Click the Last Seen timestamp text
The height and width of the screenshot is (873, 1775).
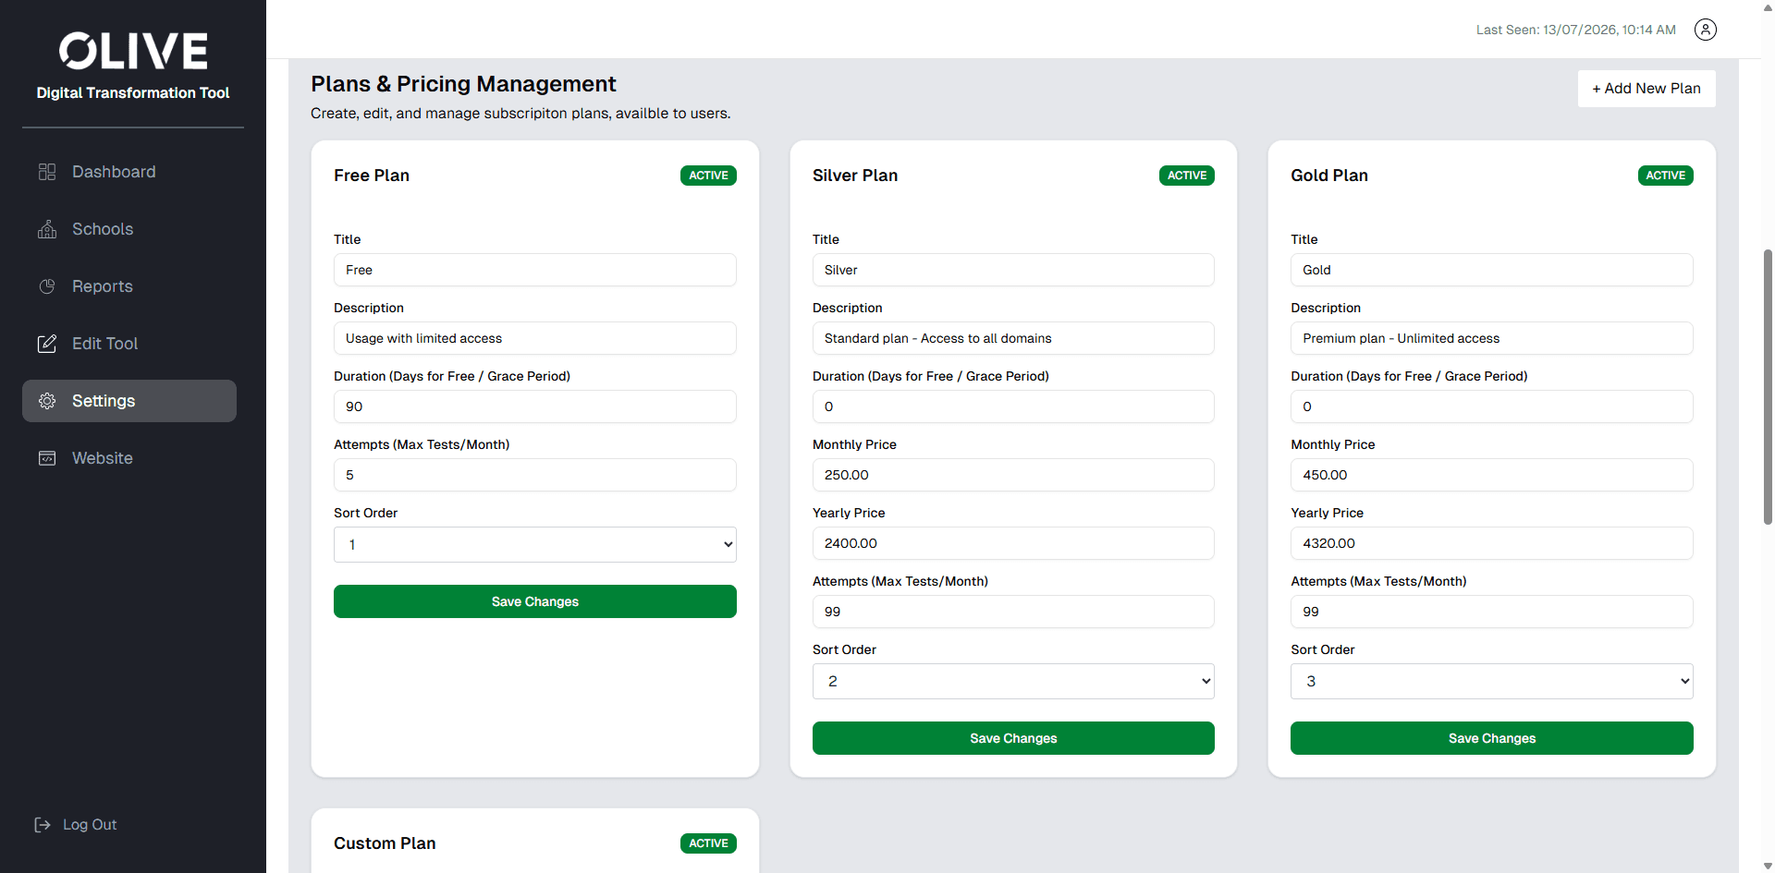[1575, 30]
